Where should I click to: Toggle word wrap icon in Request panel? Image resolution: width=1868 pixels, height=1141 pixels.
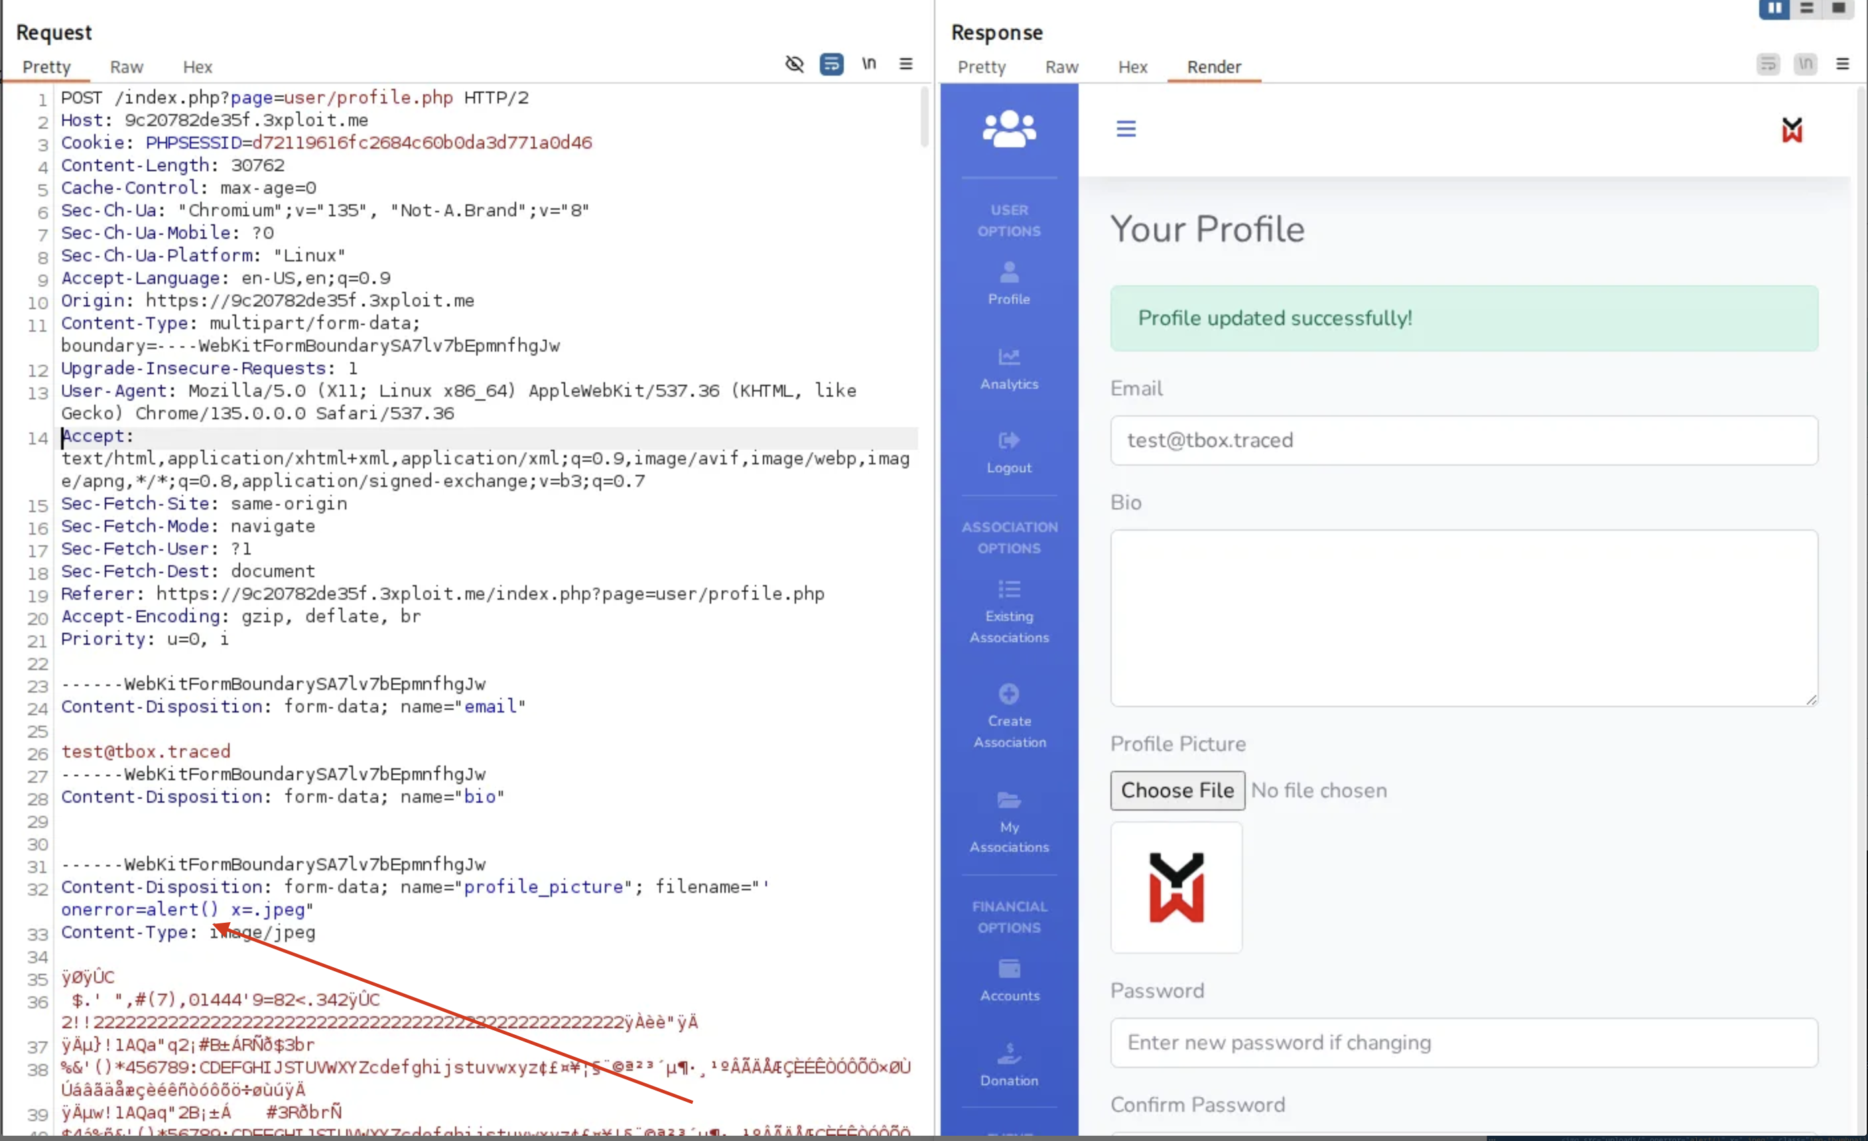tap(831, 64)
